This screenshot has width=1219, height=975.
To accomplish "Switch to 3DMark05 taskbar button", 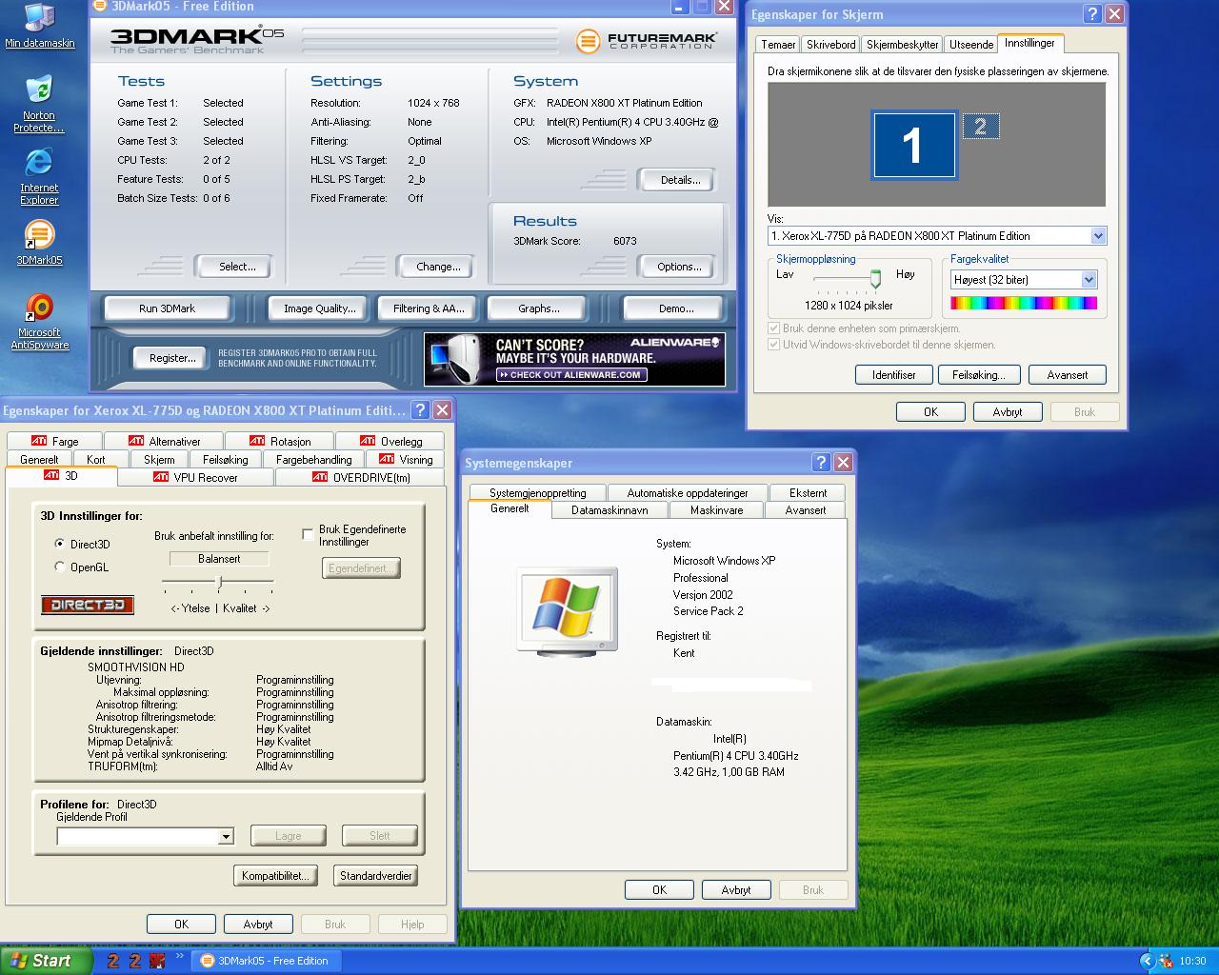I will [265, 961].
